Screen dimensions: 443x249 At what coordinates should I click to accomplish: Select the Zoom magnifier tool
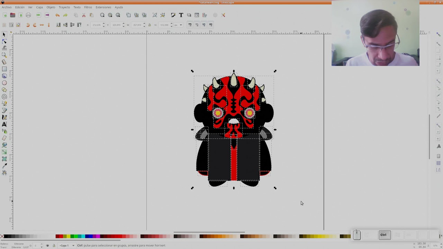(4, 55)
